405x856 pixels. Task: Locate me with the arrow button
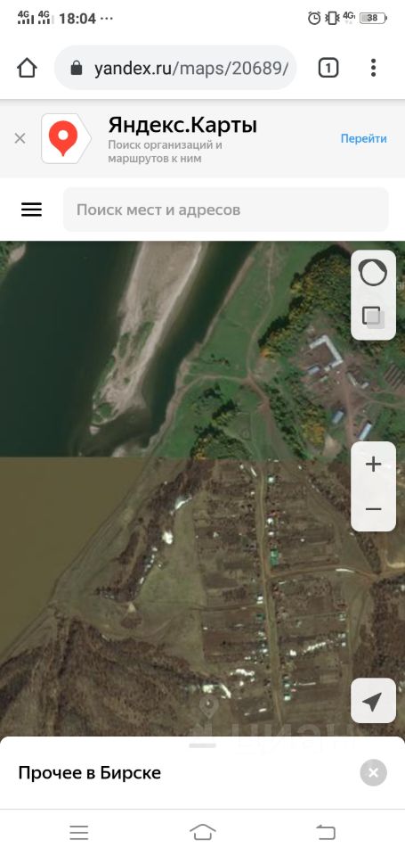373,701
